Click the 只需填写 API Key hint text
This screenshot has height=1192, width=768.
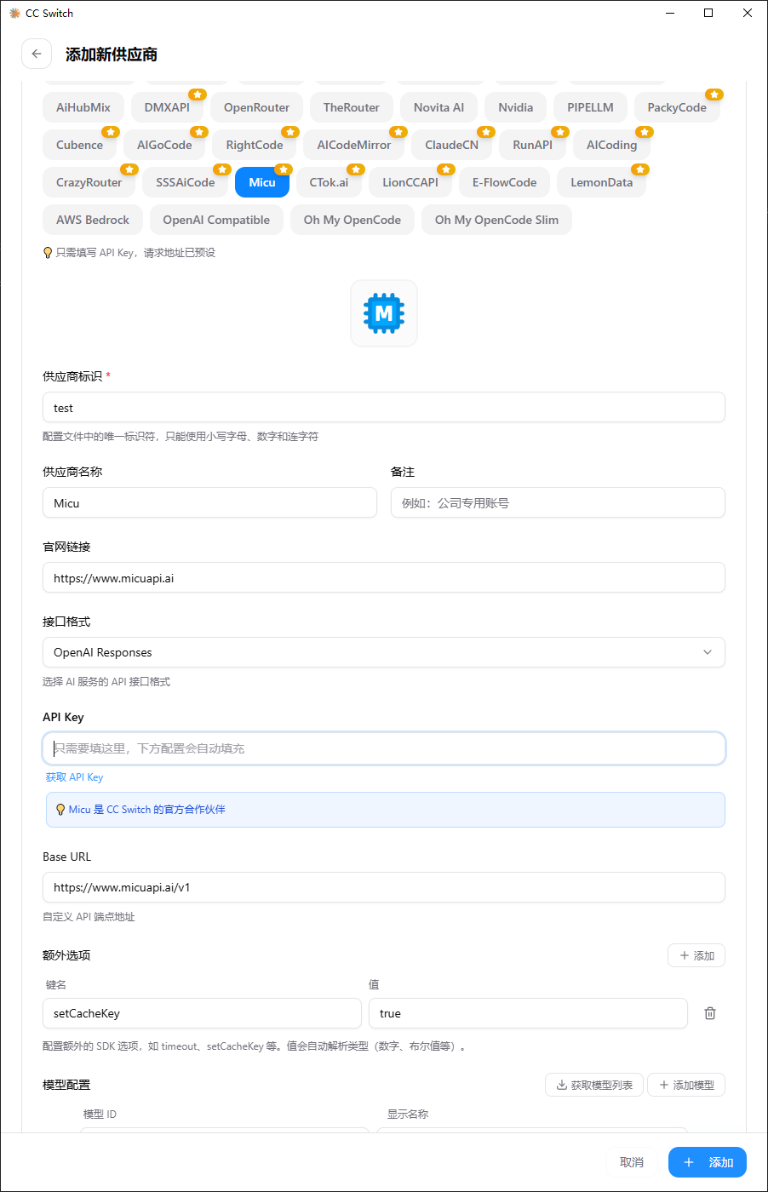135,253
